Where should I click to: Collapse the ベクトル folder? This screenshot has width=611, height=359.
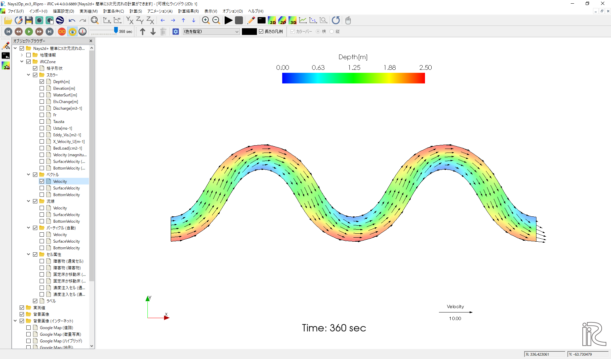click(x=28, y=175)
